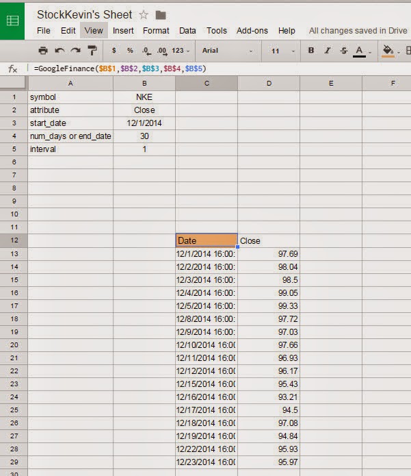
Task: Format as percent with % icon
Action: coord(130,51)
